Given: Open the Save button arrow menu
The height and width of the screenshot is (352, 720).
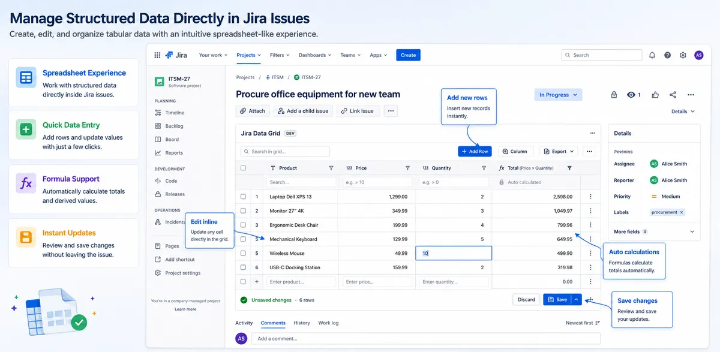Looking at the screenshot, I should [x=576, y=300].
